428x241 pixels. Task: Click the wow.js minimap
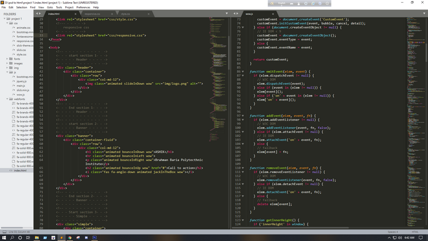(415, 123)
